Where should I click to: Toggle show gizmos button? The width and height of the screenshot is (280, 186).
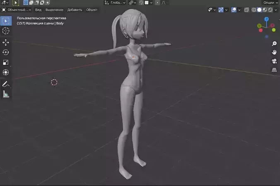pyautogui.click(x=221, y=10)
